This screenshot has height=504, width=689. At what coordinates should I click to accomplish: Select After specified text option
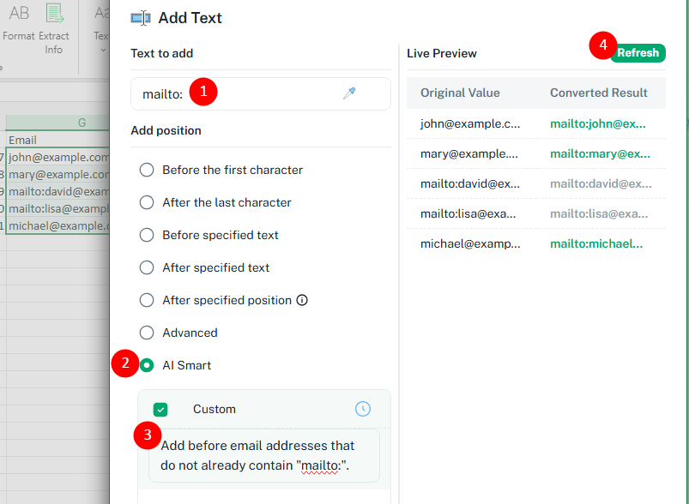[x=147, y=267]
